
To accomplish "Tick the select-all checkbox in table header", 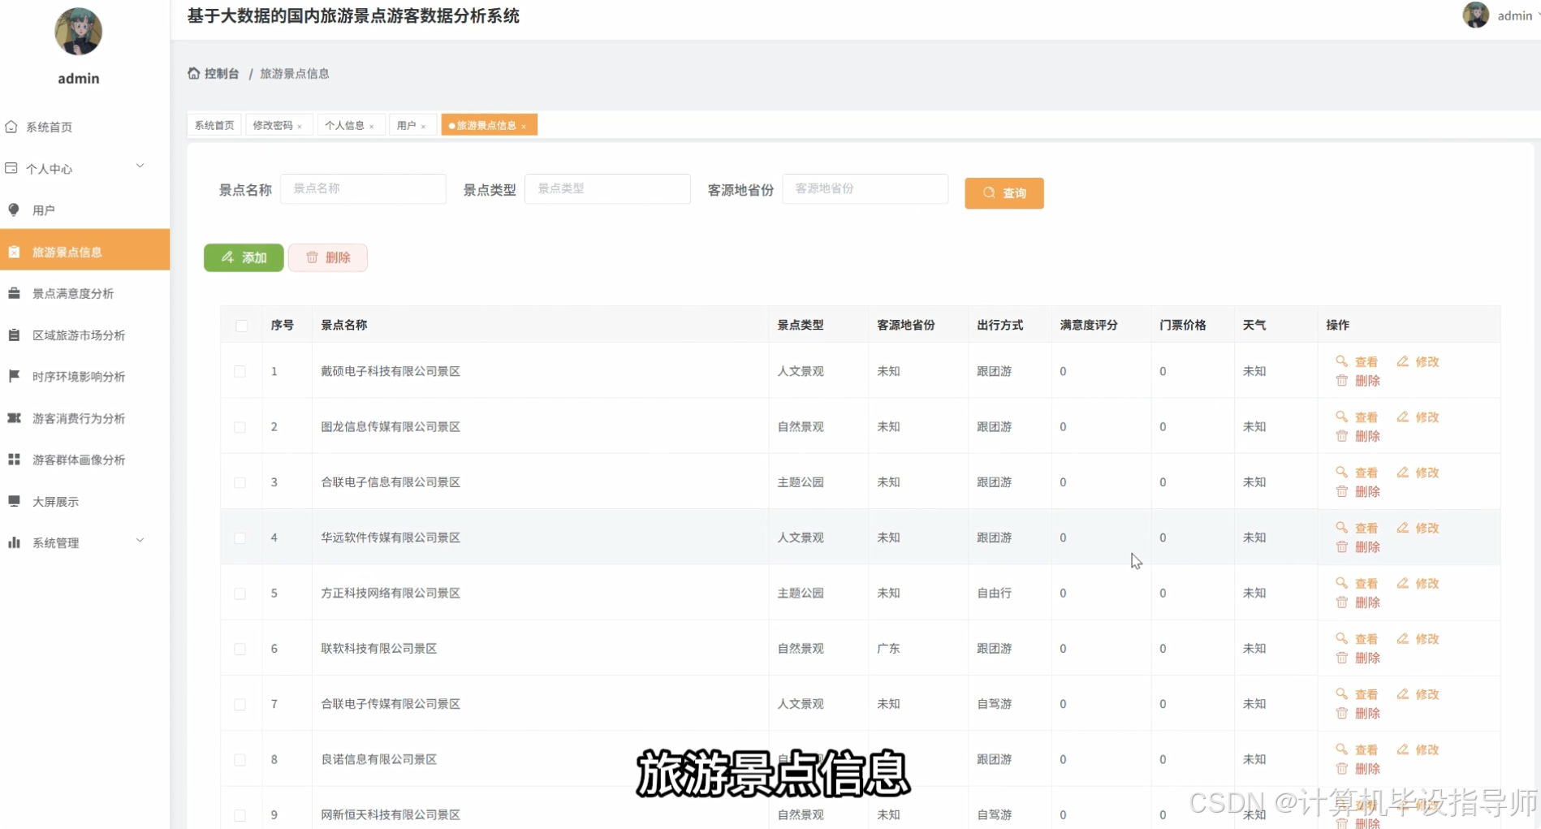I will point(241,325).
